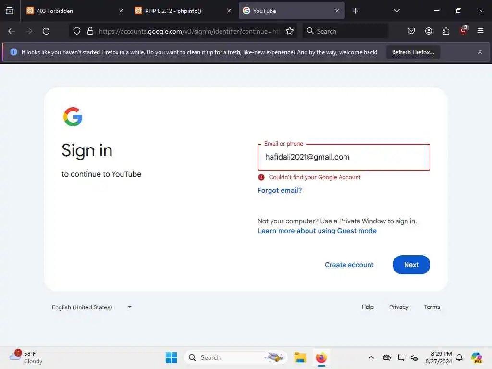Click the Firefox taskbar icon

321,357
